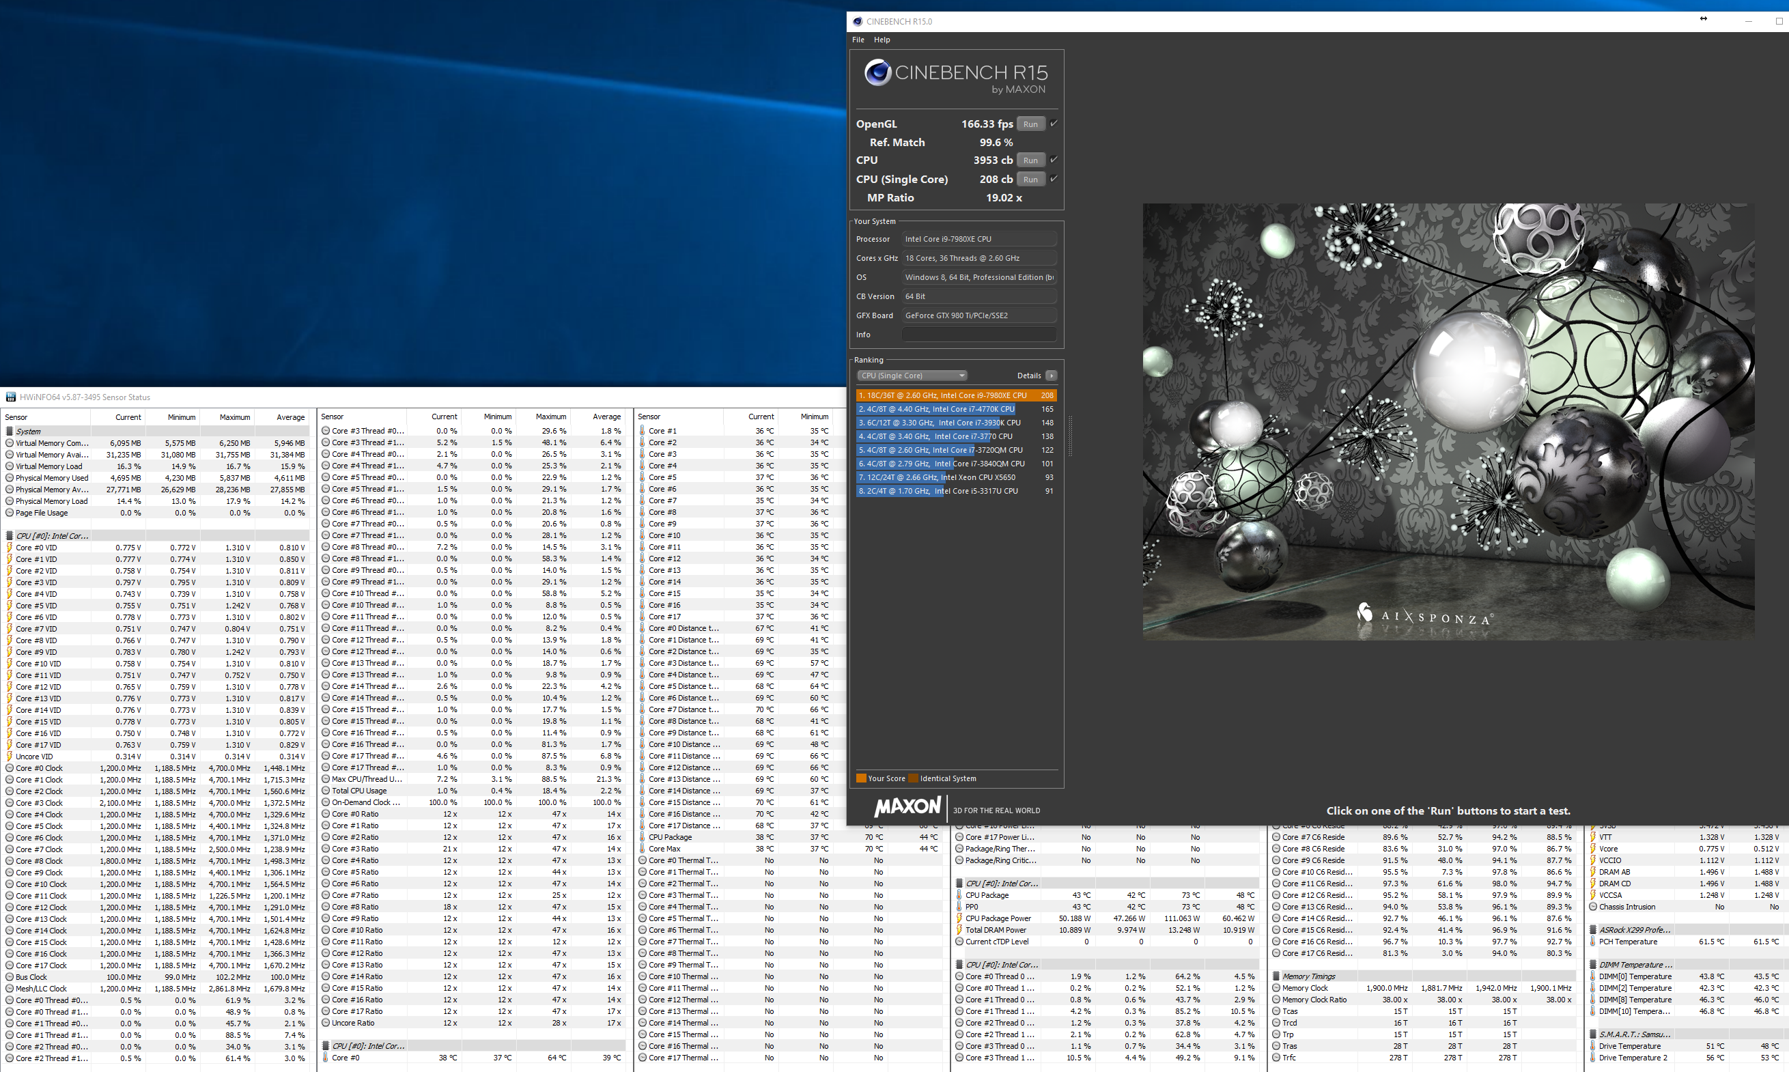
Task: Click the Core #0 VID voltage icon
Action: click(10, 548)
